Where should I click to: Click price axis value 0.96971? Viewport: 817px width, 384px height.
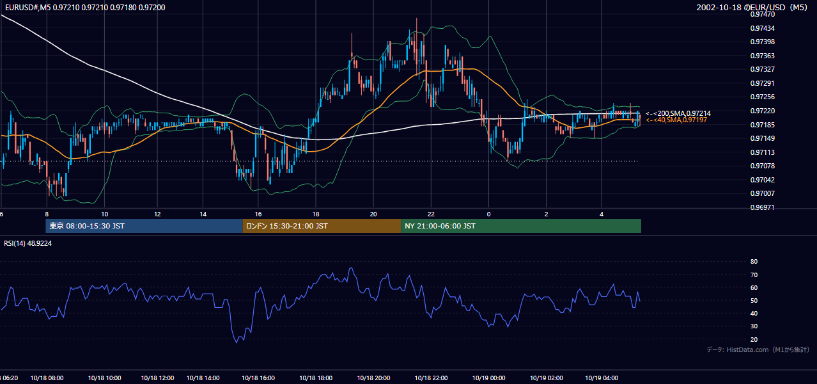pos(763,207)
